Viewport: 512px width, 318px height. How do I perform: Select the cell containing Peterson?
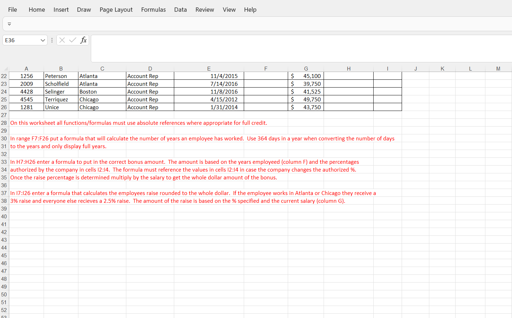(61, 76)
